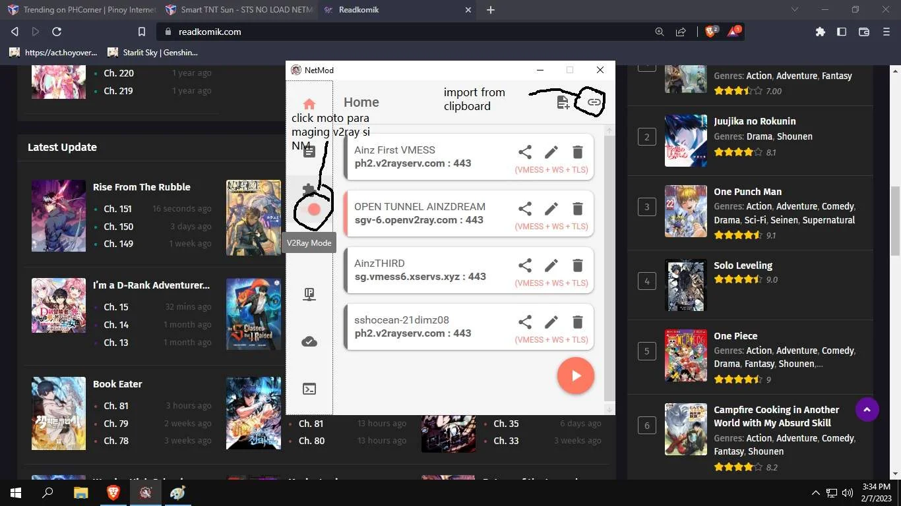Open Rise From The Rubble title
The height and width of the screenshot is (506, 901).
[141, 187]
